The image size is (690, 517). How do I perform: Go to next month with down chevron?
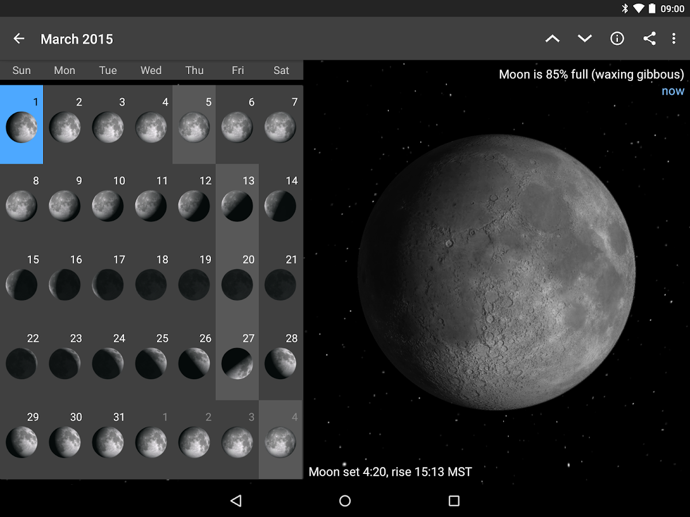tap(585, 38)
